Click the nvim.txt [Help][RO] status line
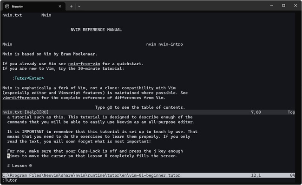The width and height of the screenshot is (302, 185). pos(149,112)
